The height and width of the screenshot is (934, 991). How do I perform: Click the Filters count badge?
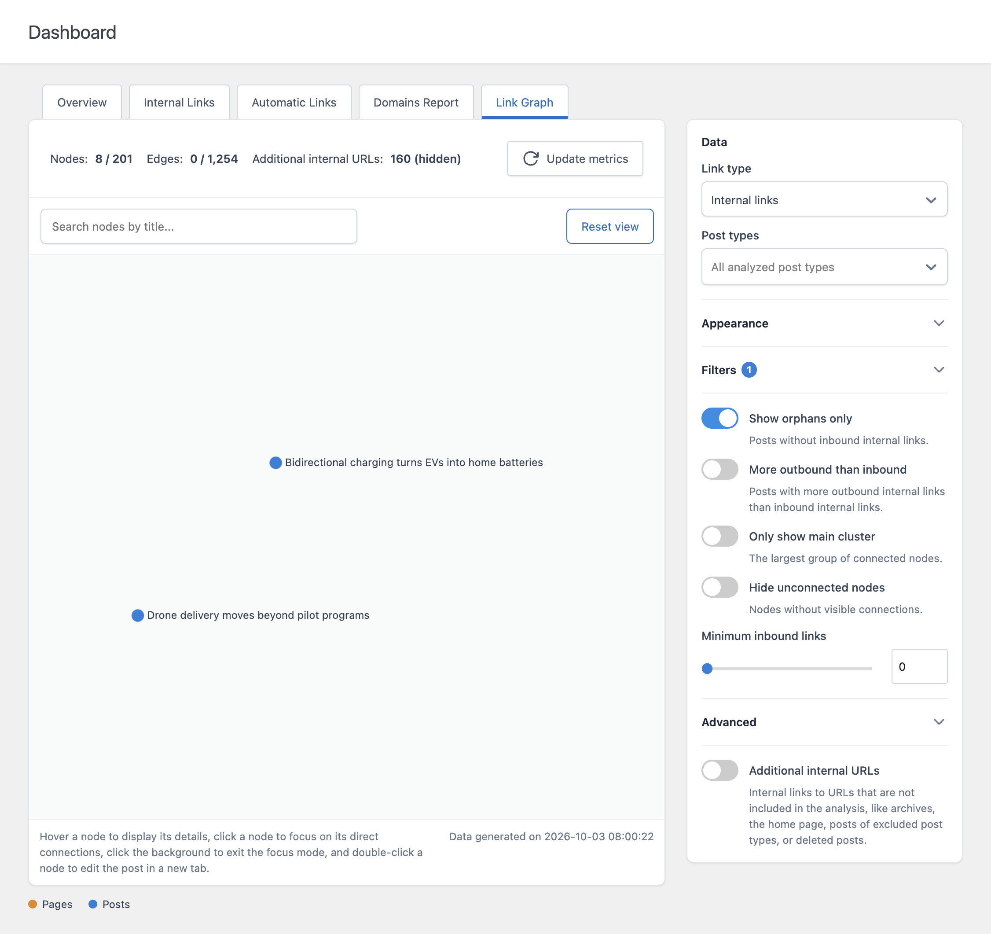coord(749,370)
